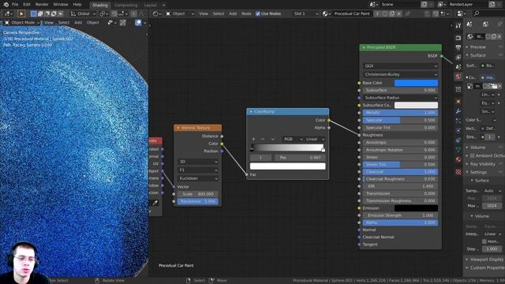Open the Voronoi F1 feature dropdown
The width and height of the screenshot is (505, 284).
[x=198, y=170]
